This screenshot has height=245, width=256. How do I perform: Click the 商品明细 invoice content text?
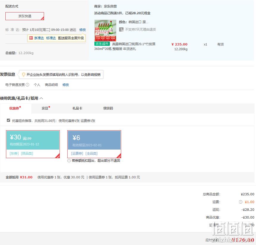(51, 85)
